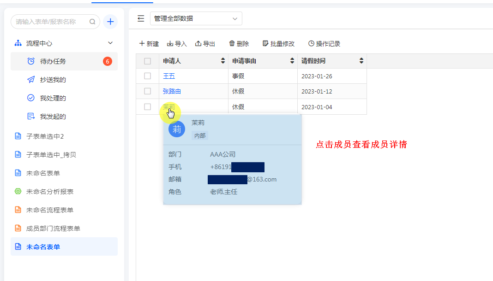Click the 删除 trash toolbar button
493x281 pixels.
[239, 44]
